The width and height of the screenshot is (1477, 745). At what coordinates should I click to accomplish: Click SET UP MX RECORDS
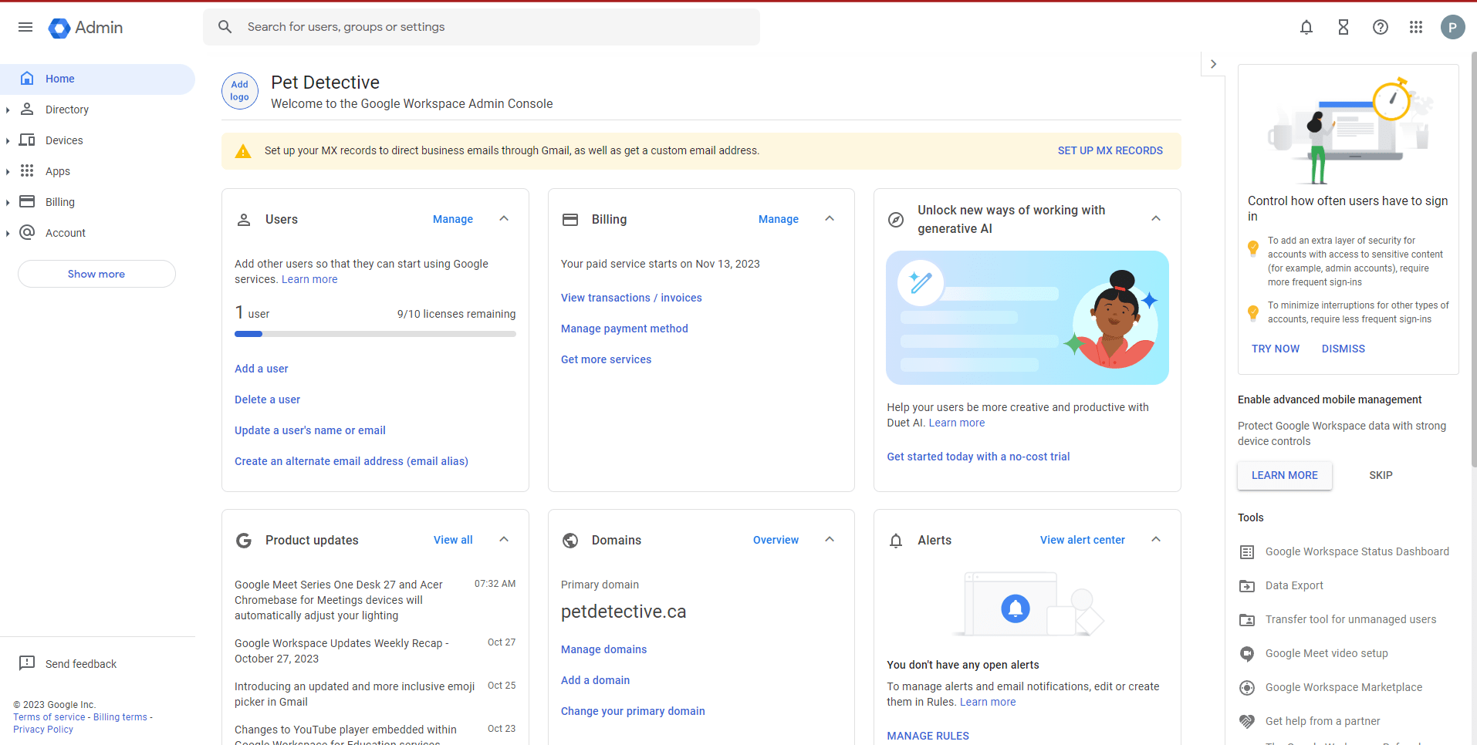(1110, 150)
